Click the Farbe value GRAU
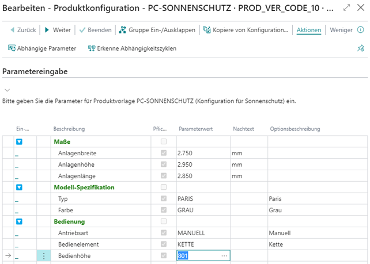The width and height of the screenshot is (370, 264). (x=185, y=210)
